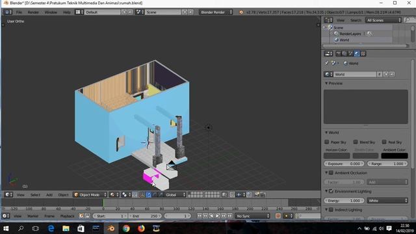Click the black Ambient Color swatch

[x=395, y=156]
